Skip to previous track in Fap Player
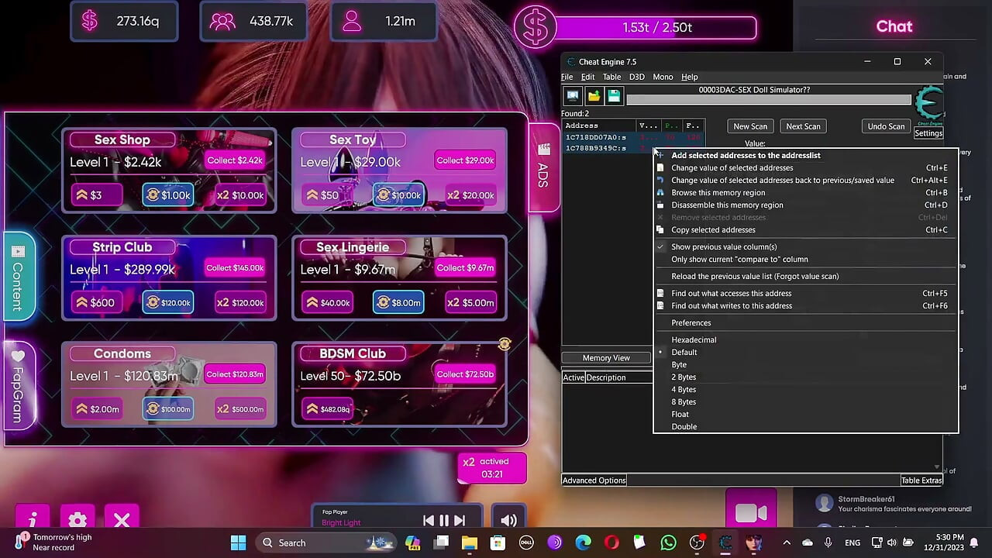The image size is (992, 558). [x=429, y=521]
